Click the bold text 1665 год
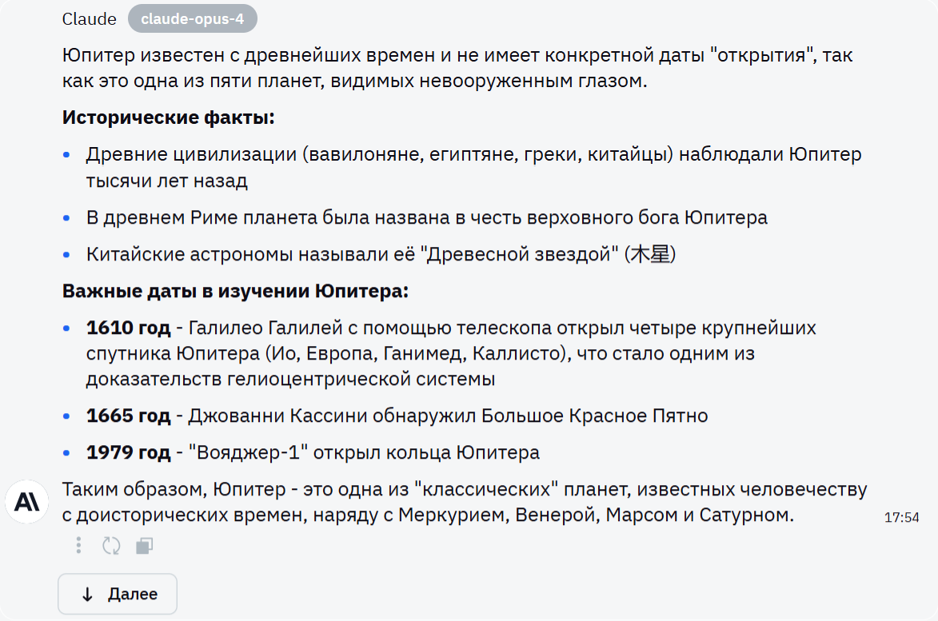 point(128,416)
